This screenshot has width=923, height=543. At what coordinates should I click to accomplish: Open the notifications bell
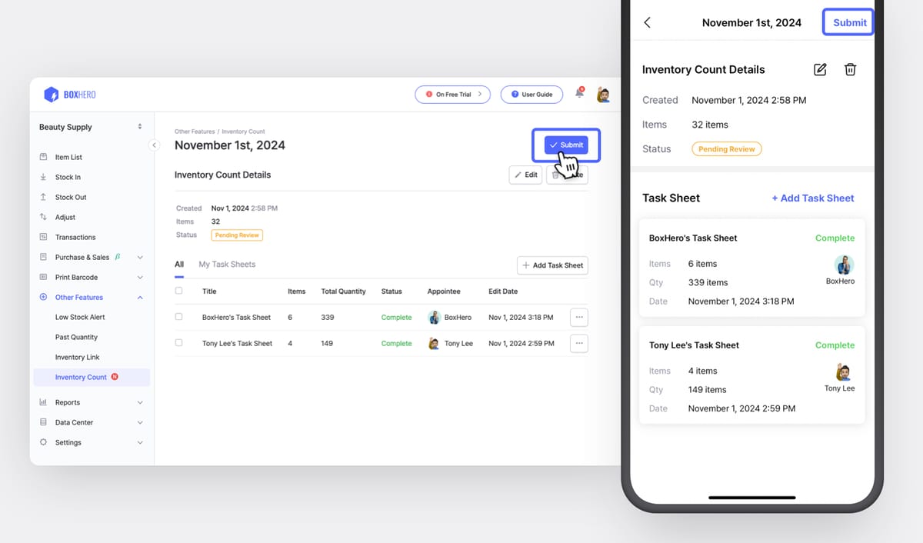[x=579, y=94]
